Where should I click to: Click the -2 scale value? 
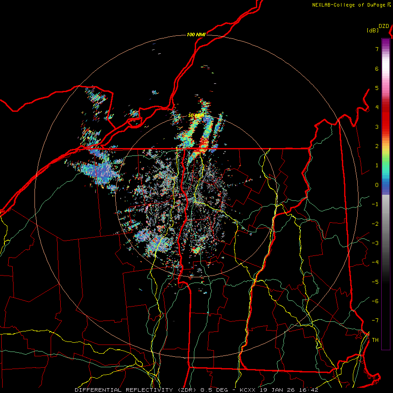[375, 224]
